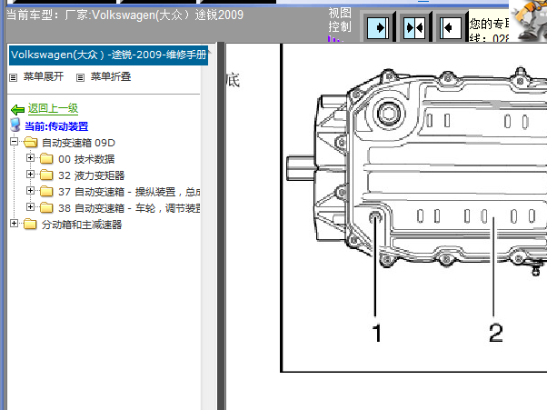
Task: Click the 自动变速箱 09D folder icon
Action: point(30,143)
